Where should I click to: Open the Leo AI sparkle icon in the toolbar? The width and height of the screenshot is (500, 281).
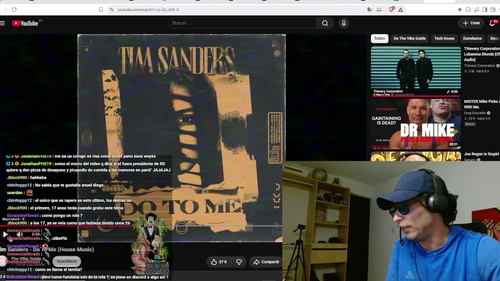pyautogui.click(x=460, y=9)
